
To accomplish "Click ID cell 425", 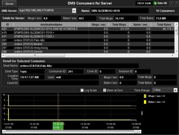I will 8,29.
